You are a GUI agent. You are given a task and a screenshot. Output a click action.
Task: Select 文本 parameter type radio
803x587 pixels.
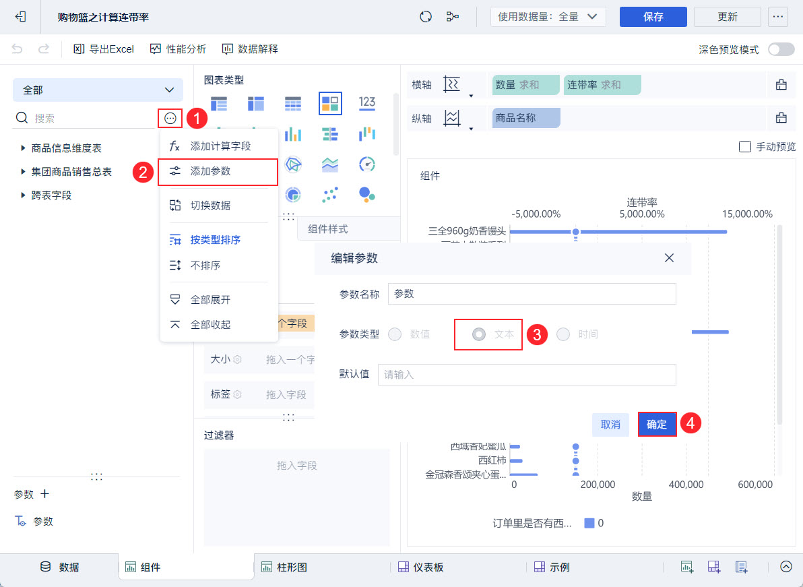pos(479,334)
